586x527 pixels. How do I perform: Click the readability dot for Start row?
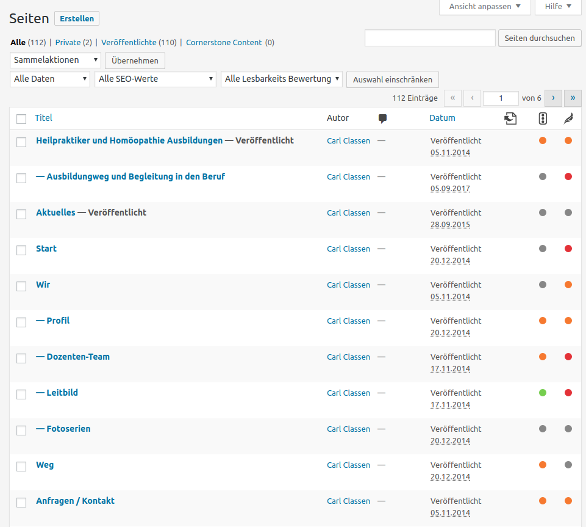pos(568,249)
